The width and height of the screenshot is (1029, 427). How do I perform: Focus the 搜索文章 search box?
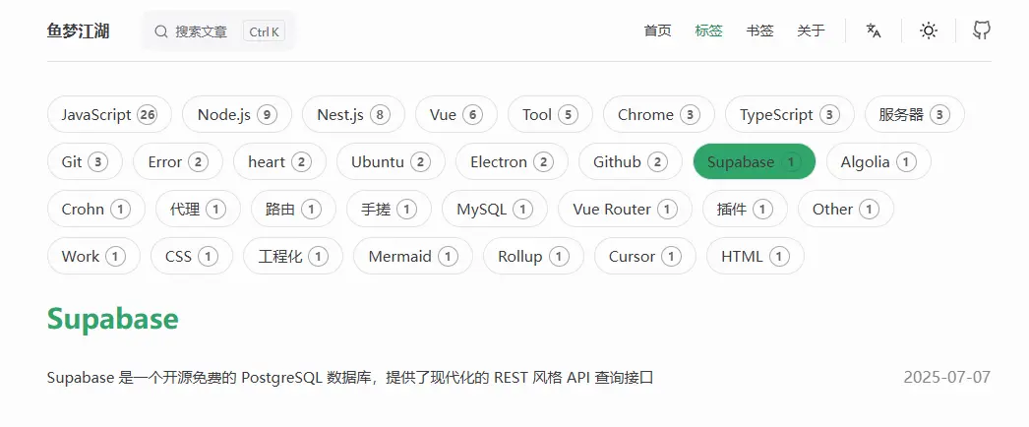click(x=219, y=30)
